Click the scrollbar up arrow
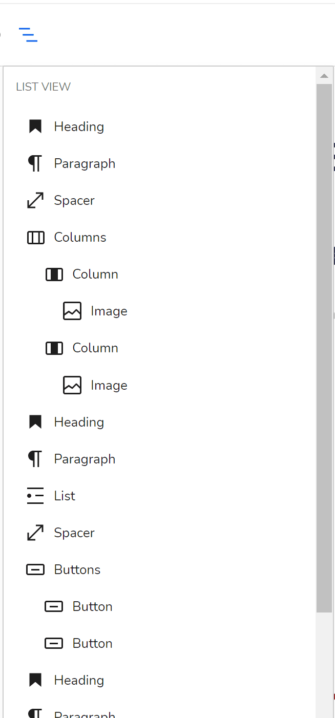Viewport: 335px width, 718px height. [324, 76]
